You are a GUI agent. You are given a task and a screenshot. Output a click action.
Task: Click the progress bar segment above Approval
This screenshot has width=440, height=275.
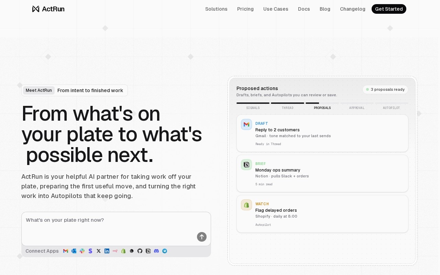tap(357, 103)
